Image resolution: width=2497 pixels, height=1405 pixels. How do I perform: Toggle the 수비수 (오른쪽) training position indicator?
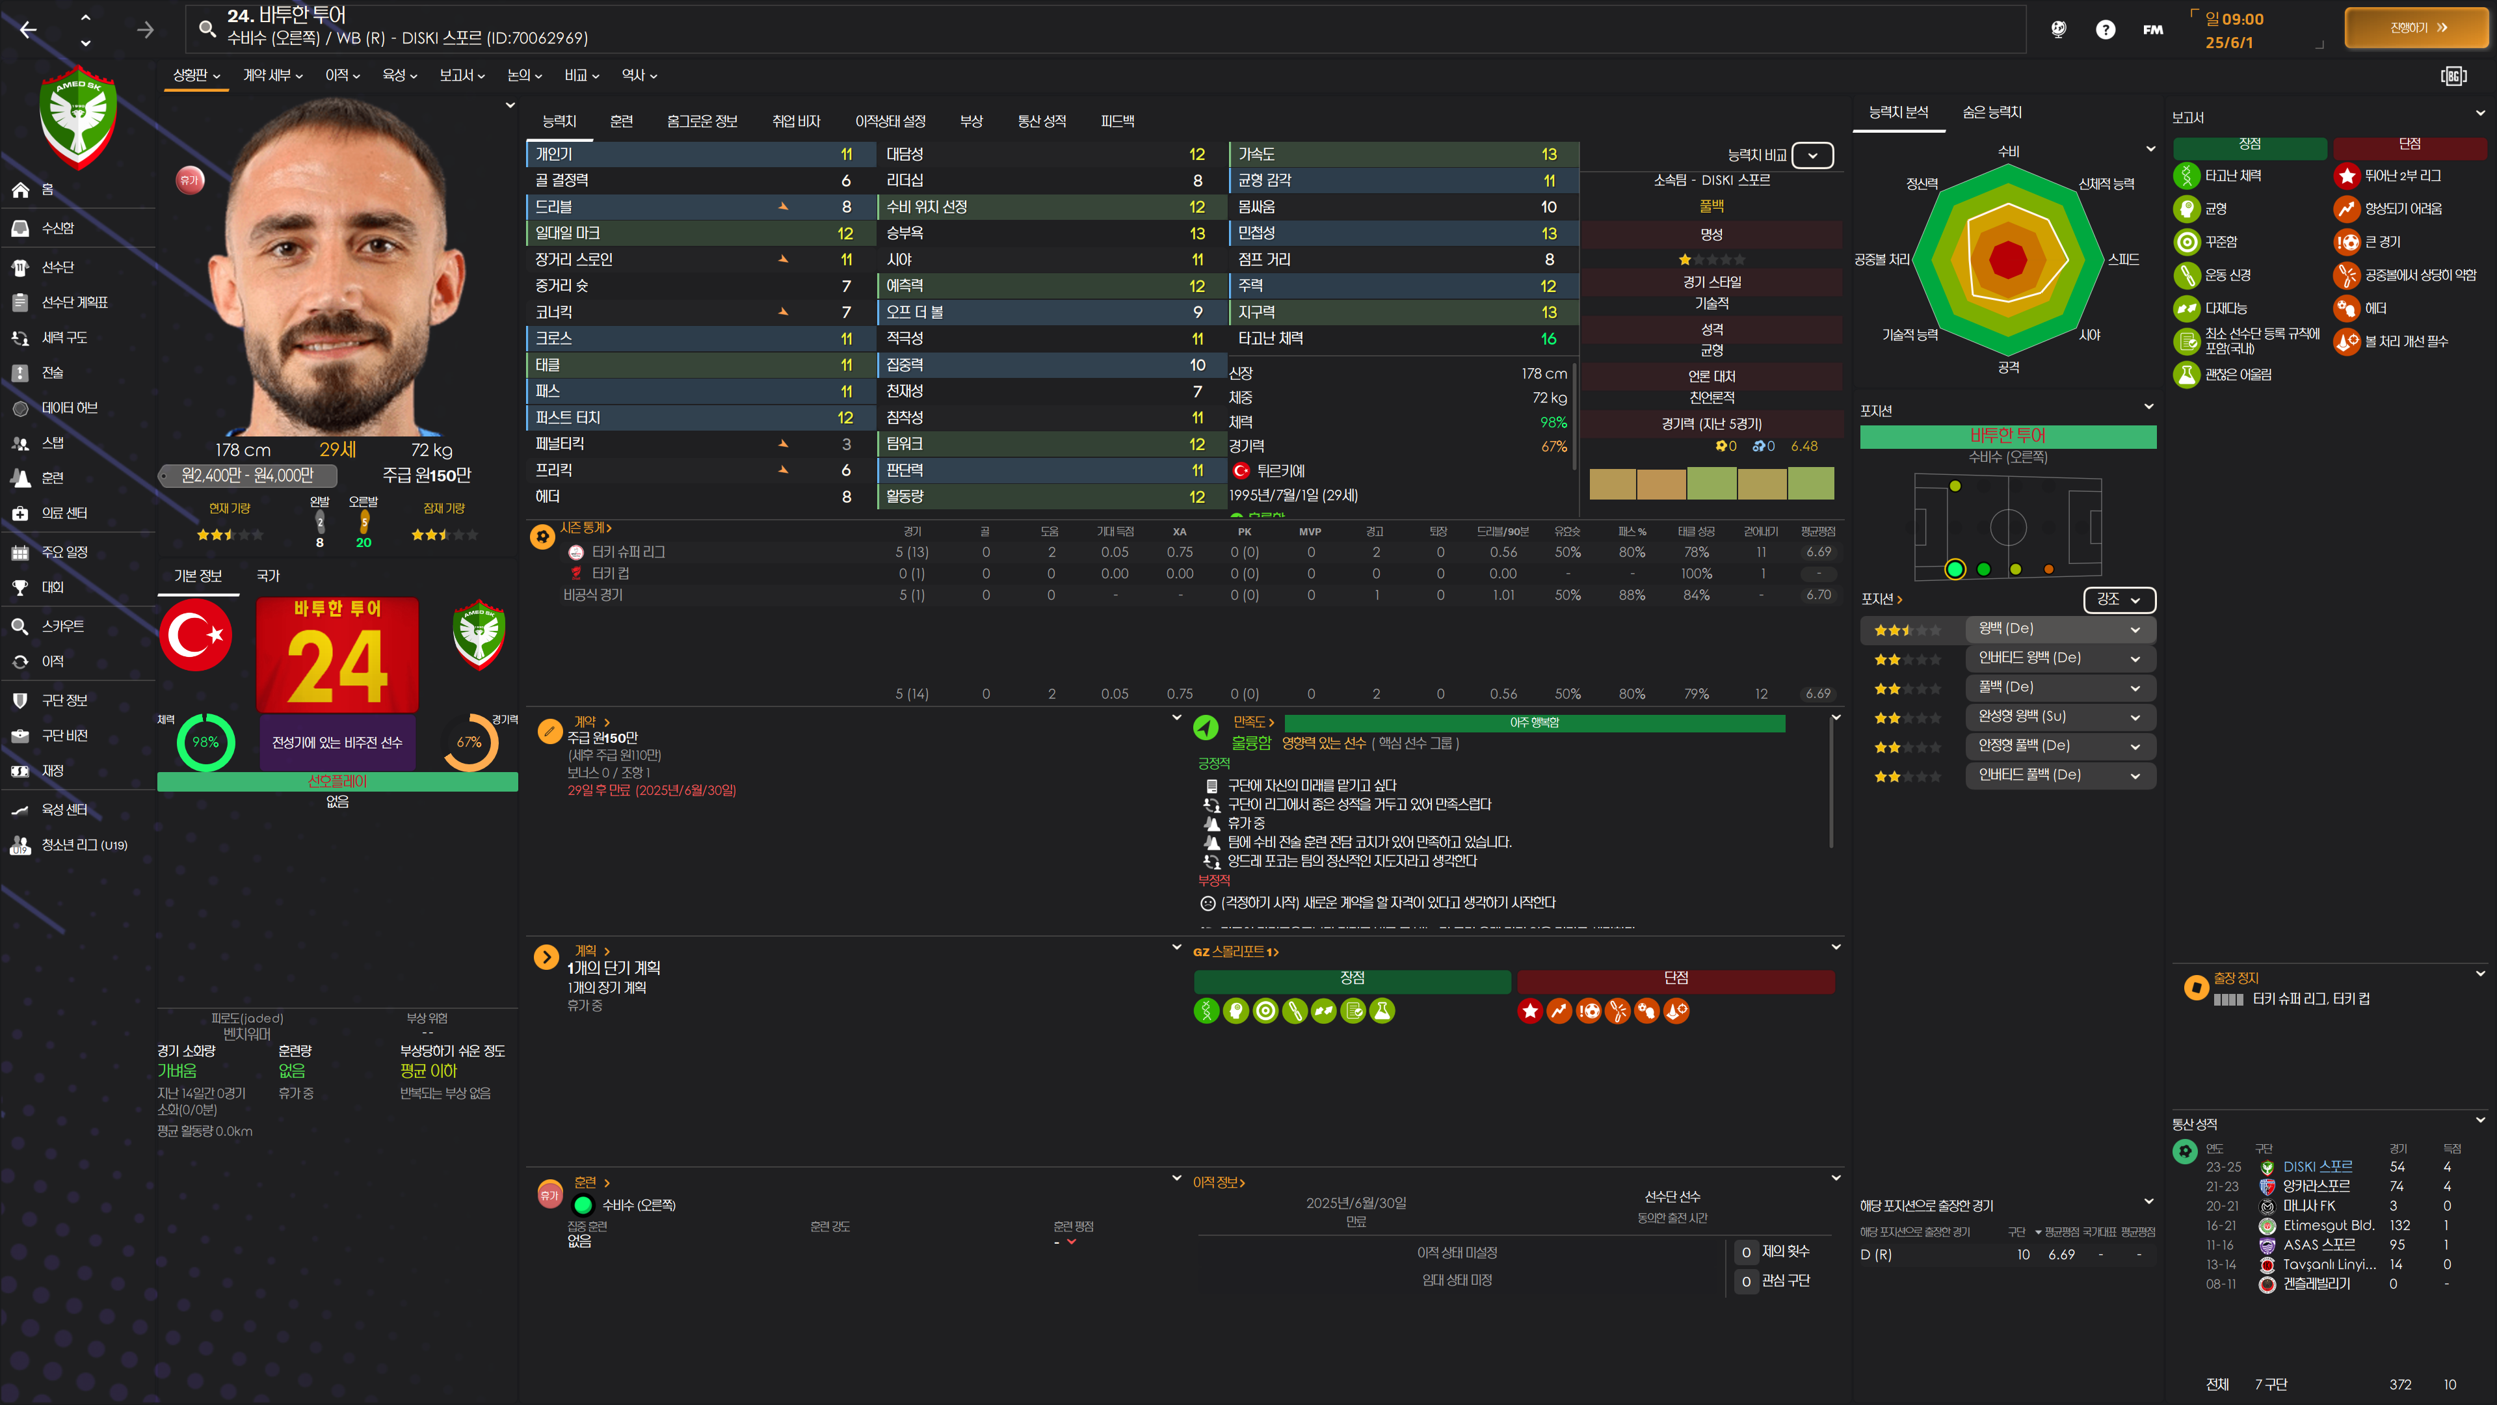coord(583,1205)
